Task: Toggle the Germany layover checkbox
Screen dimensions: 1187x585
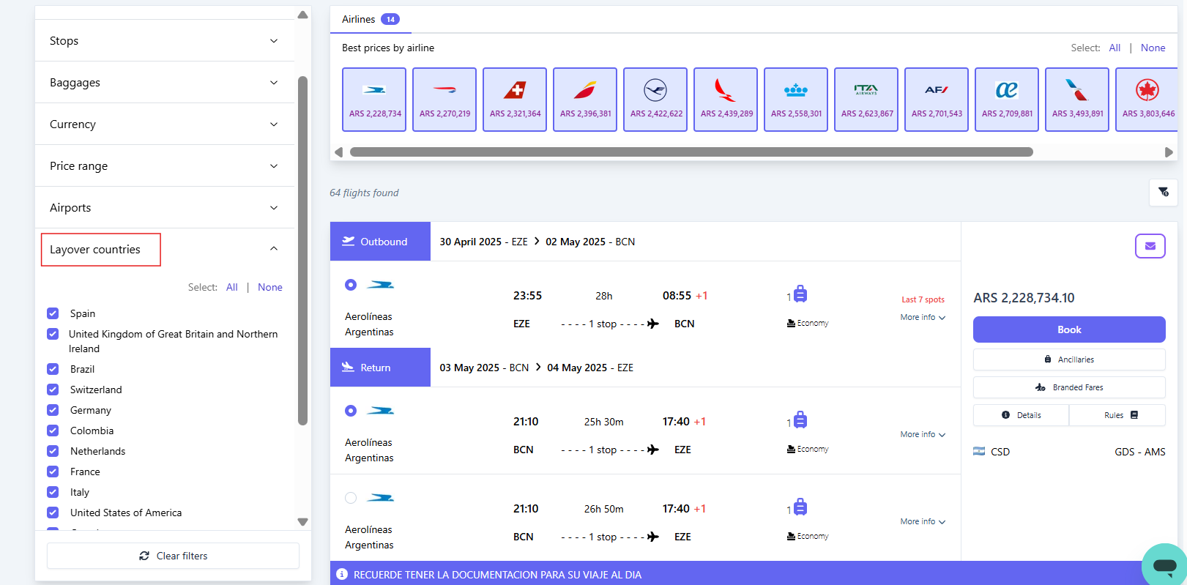Action: tap(53, 410)
